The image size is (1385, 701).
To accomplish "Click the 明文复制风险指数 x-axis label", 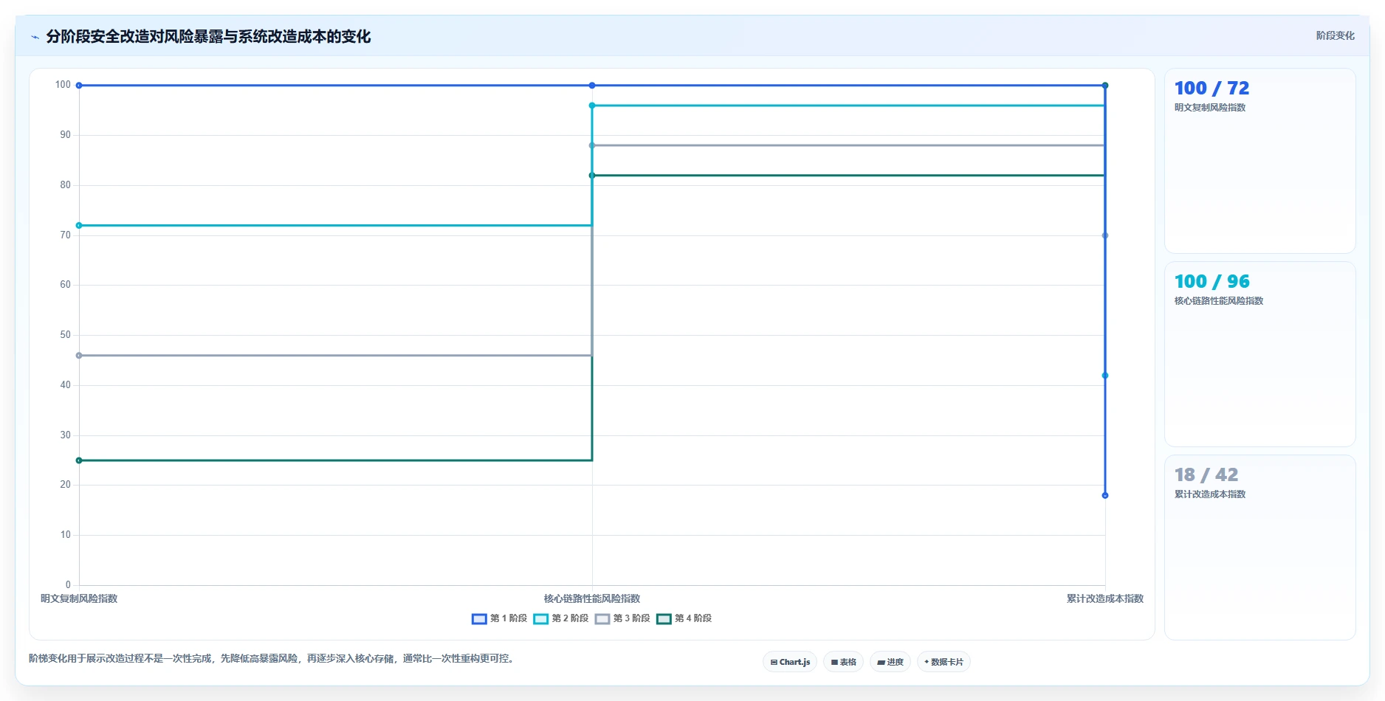I will coord(79,598).
